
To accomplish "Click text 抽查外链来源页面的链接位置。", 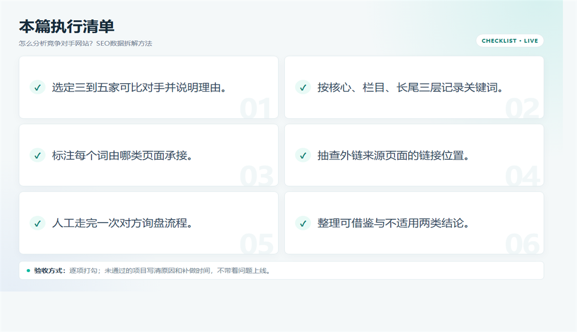I will [394, 155].
